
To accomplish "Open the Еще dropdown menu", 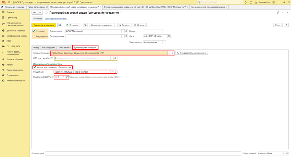I will (278, 25).
